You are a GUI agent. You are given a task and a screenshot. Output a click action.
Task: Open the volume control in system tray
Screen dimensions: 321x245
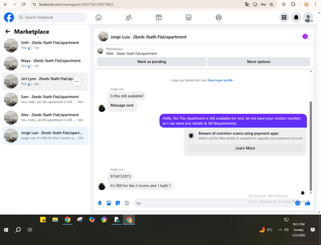click(x=286, y=230)
